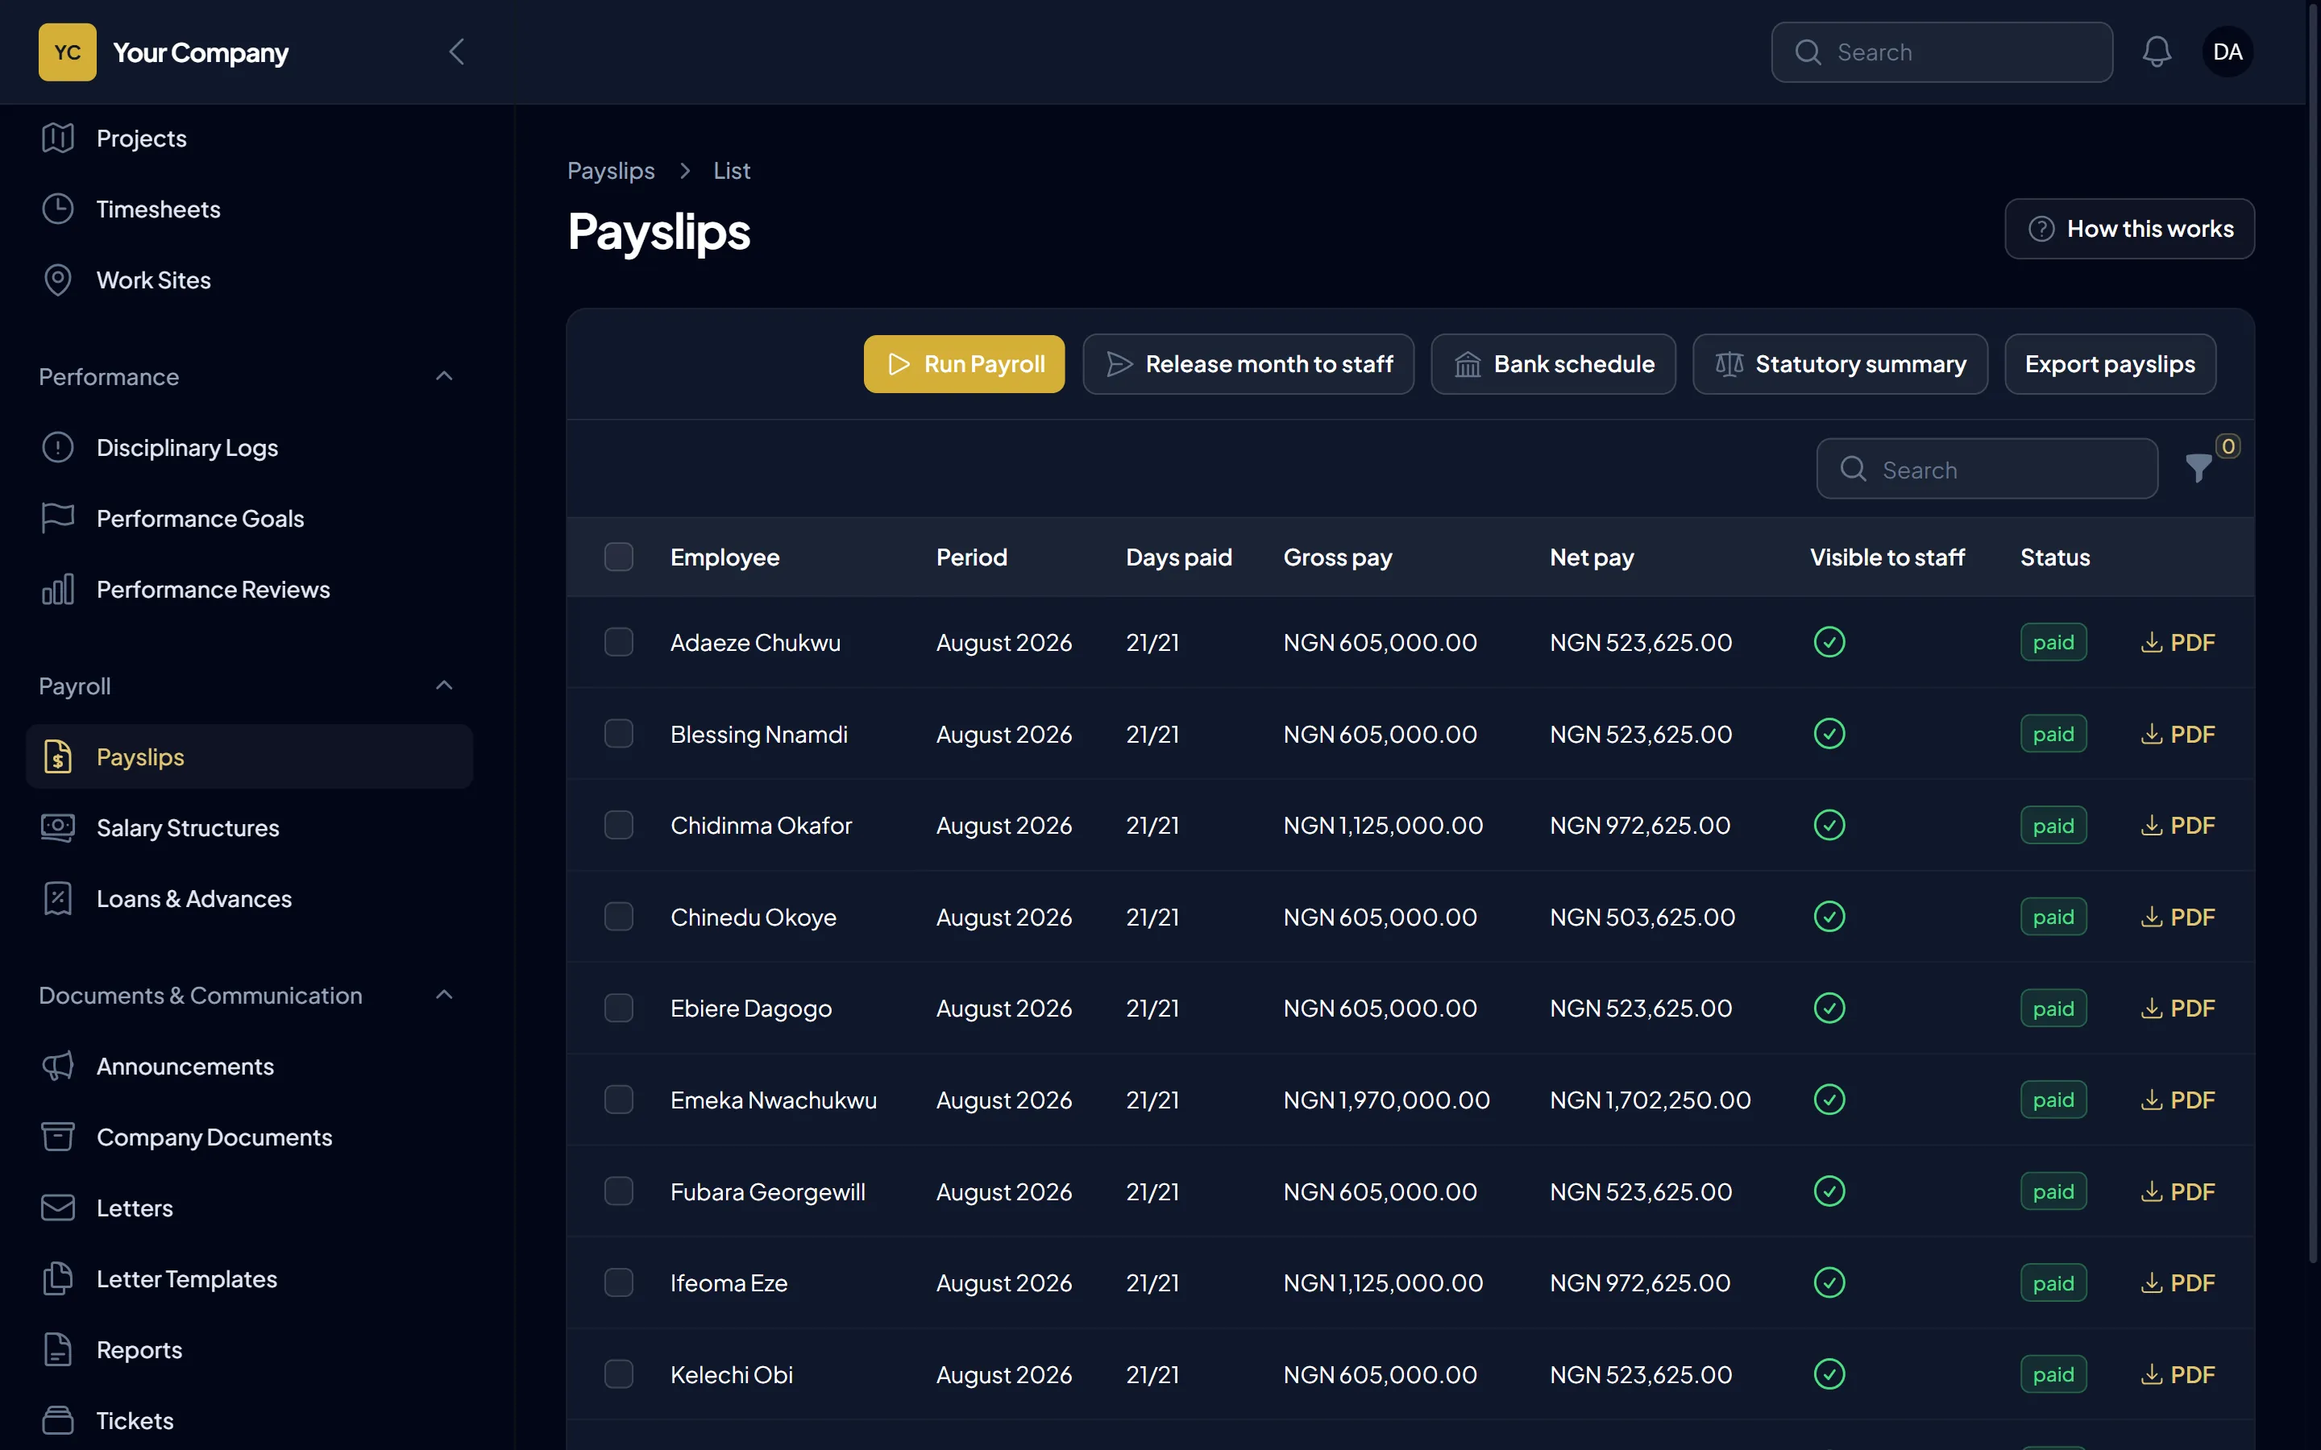Open Work Sites in the sidebar
Screen dimensions: 2321x1450
coord(249,280)
